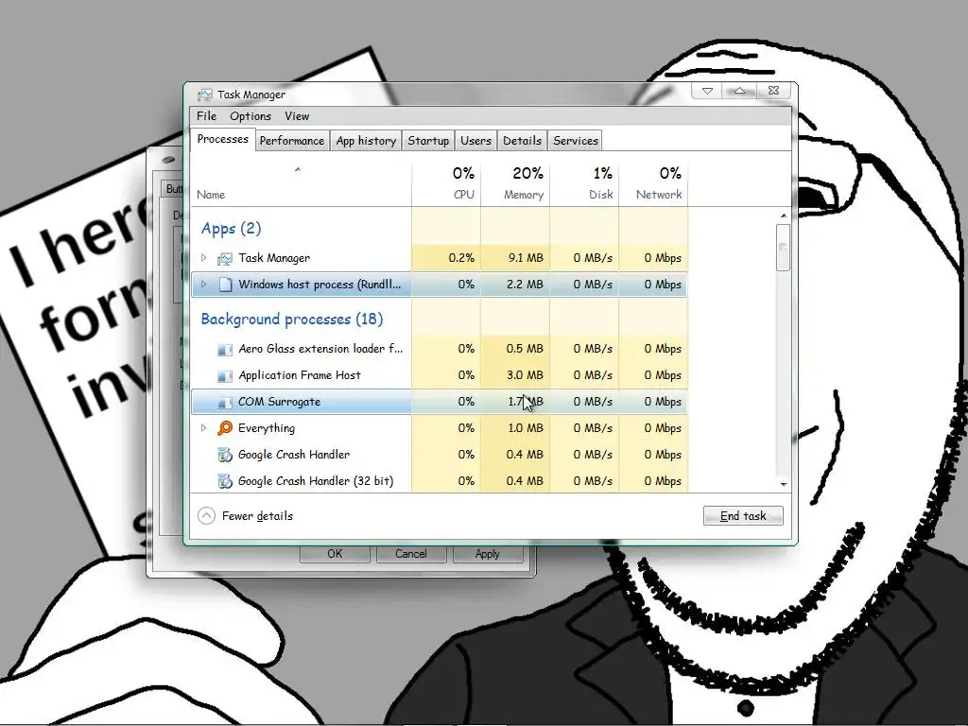Click the Everything search magnifier icon
968x726 pixels.
[x=225, y=428]
